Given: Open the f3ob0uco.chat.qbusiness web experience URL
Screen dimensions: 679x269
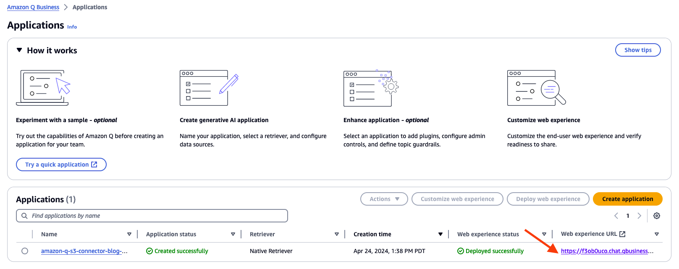Looking at the screenshot, I should tap(607, 251).
